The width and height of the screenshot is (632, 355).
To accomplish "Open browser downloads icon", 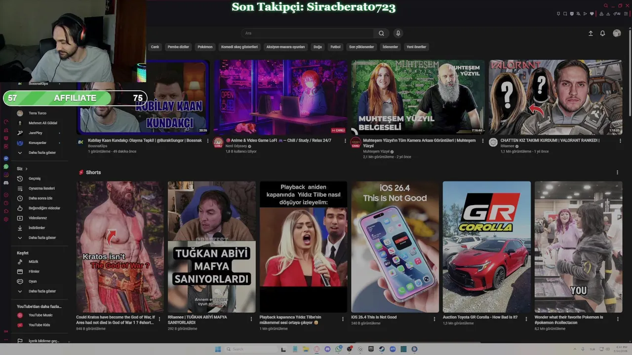I will point(608,13).
